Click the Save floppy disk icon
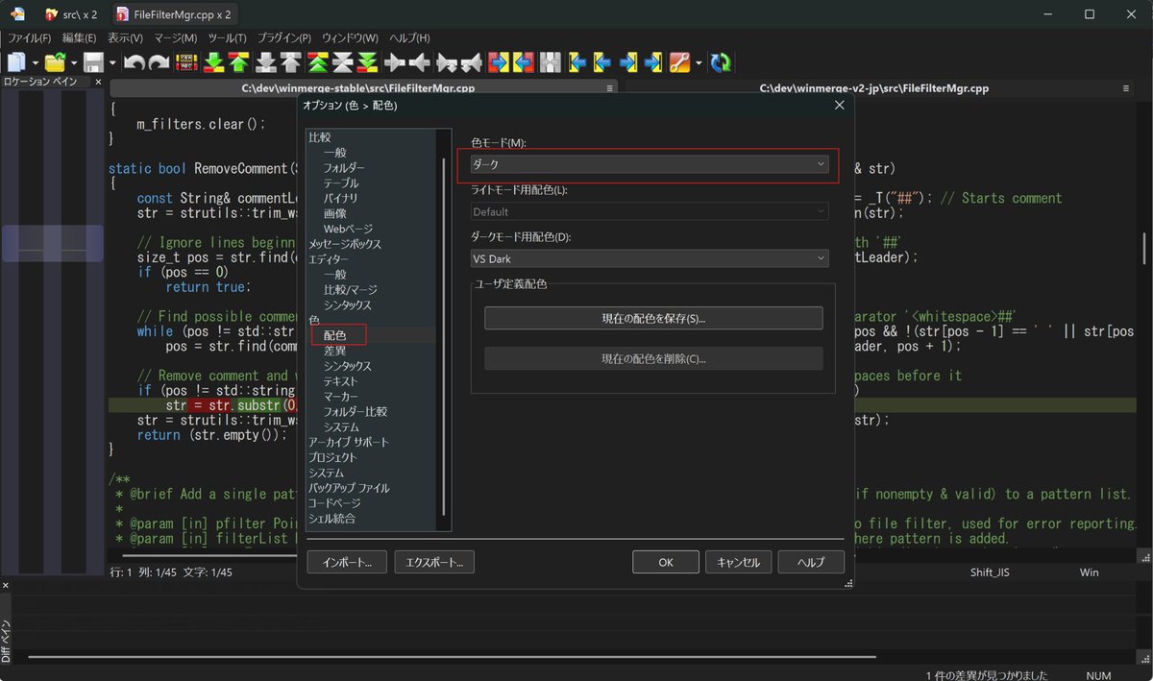Screen dimensions: 1153x681 (x=93, y=62)
